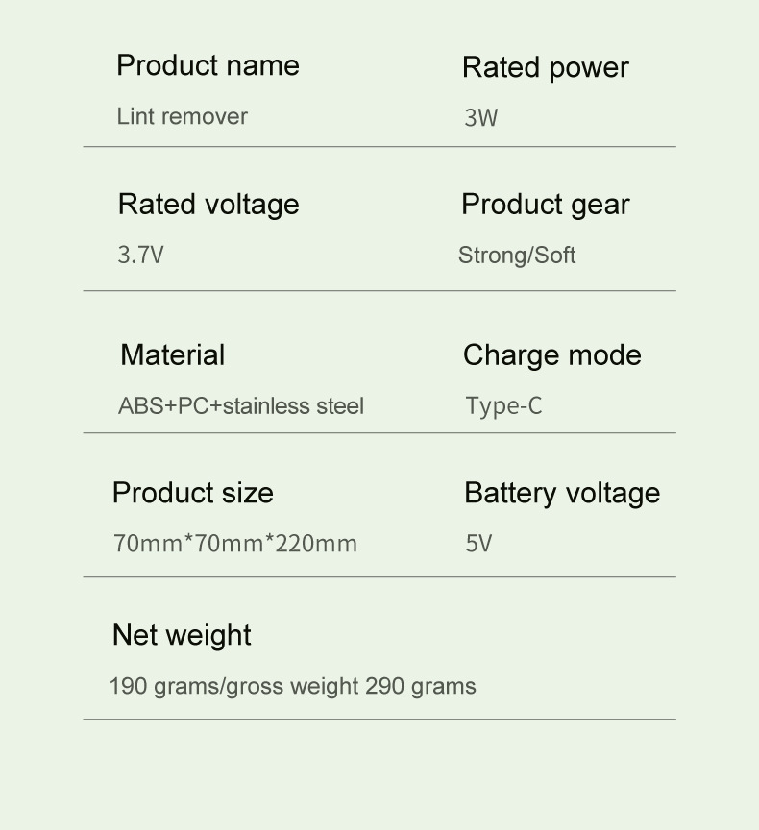
Task: Click the "Material" heading
Action: [172, 354]
